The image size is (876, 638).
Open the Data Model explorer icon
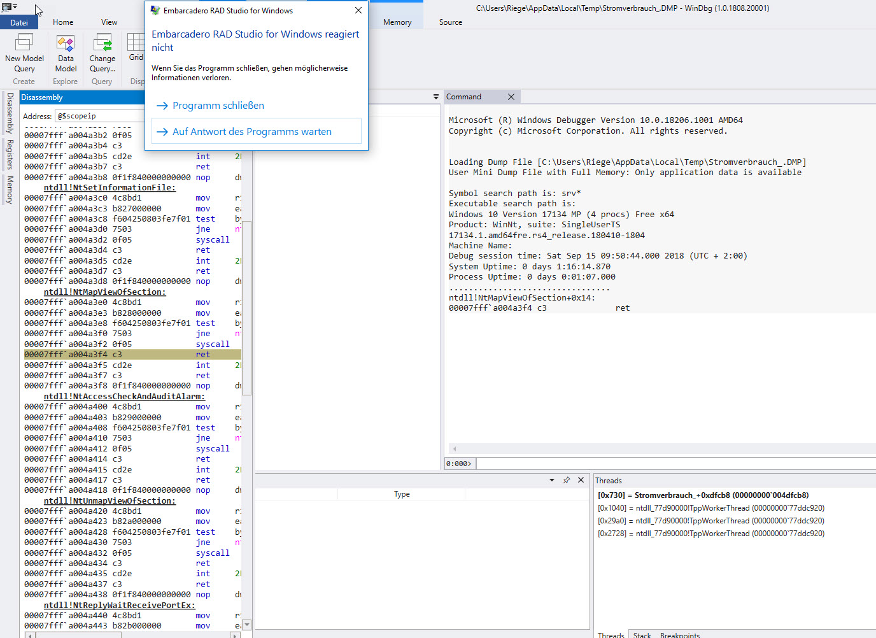[66, 43]
